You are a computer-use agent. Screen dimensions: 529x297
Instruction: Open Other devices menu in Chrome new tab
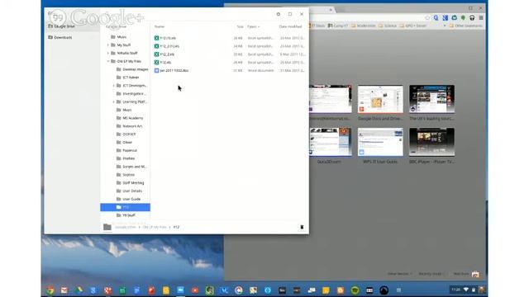399,274
